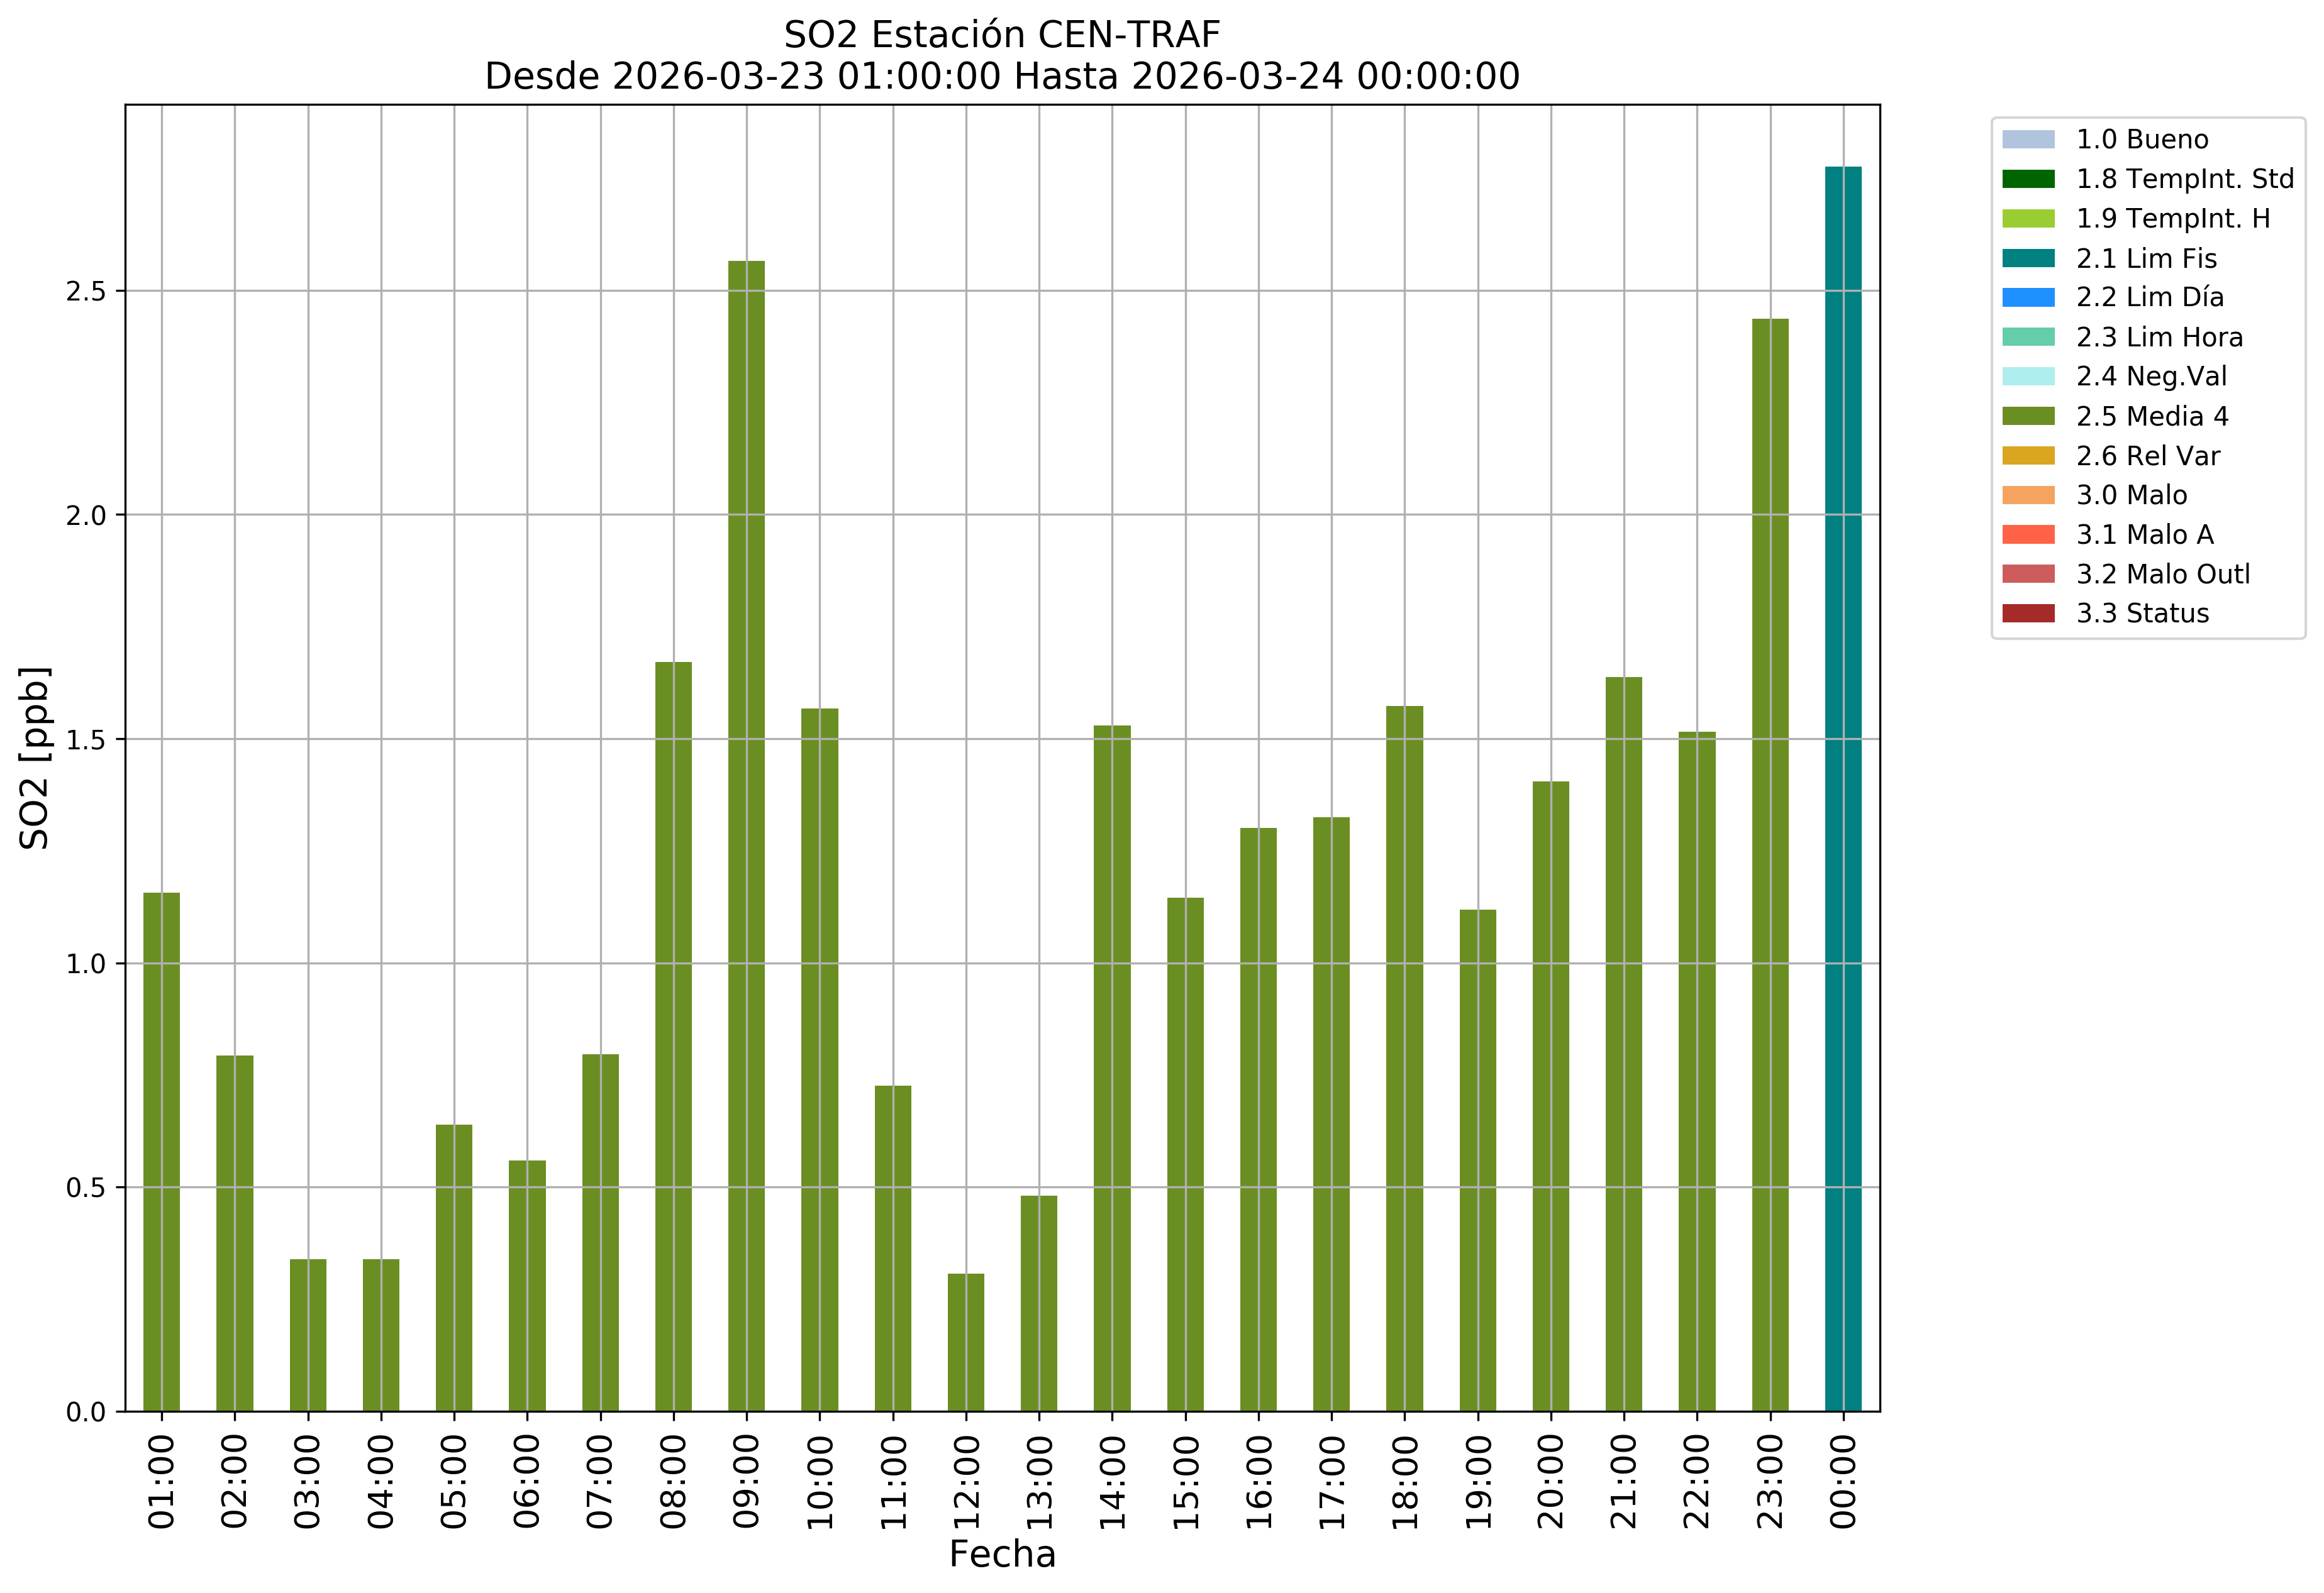This screenshot has height=1593, width=2324.
Task: Click the 08:00 x-axis tick label
Action: tap(673, 1481)
